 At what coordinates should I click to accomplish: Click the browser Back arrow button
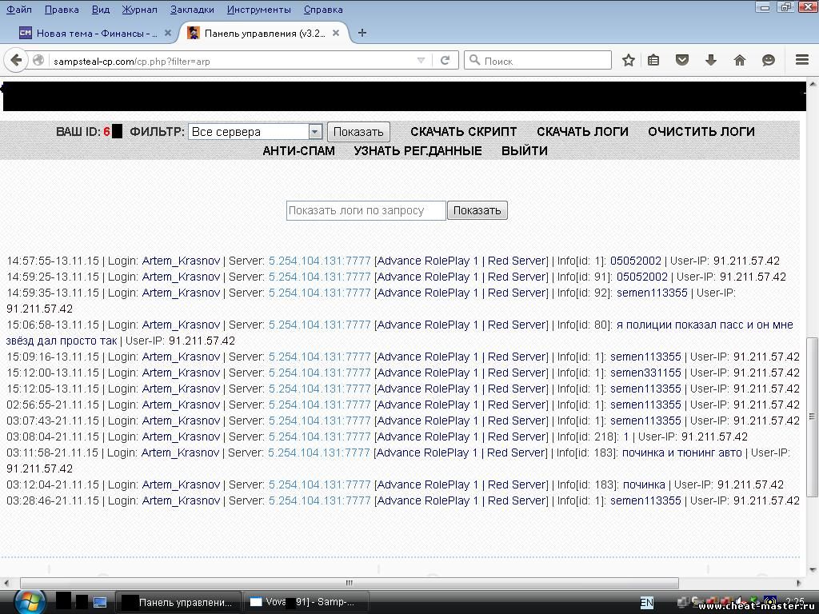click(16, 60)
